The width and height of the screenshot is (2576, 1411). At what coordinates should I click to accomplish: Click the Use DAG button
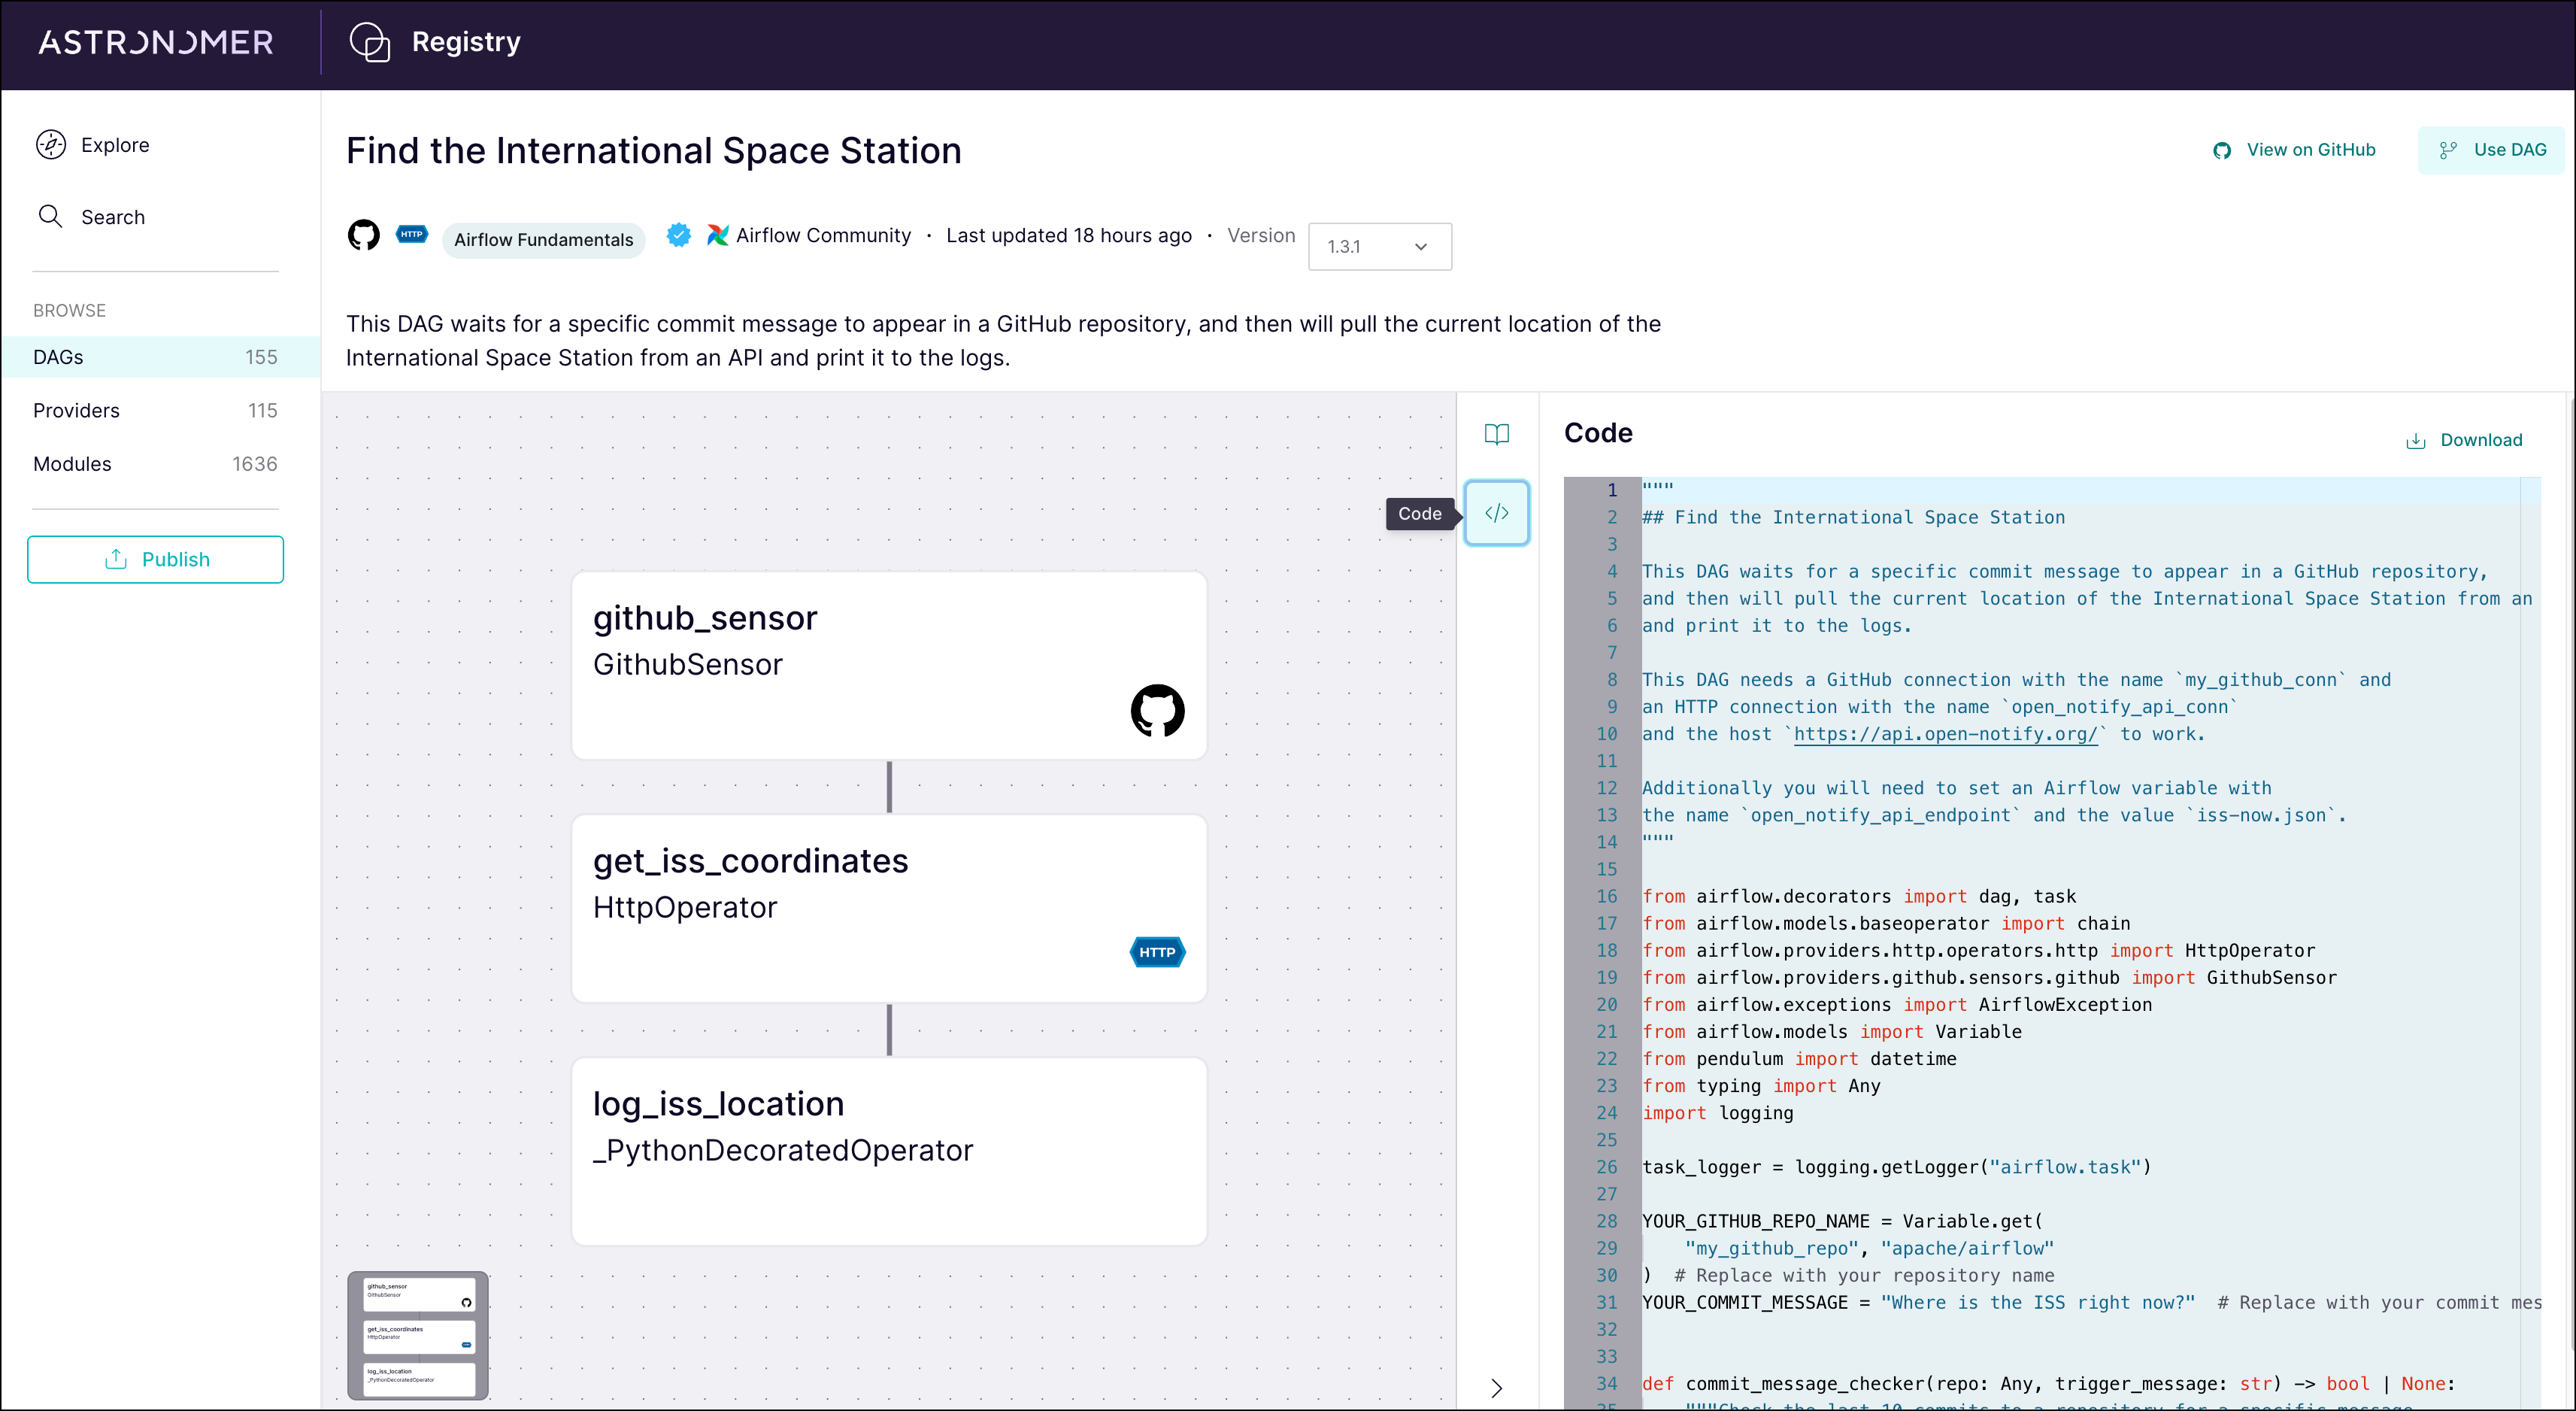[2491, 149]
